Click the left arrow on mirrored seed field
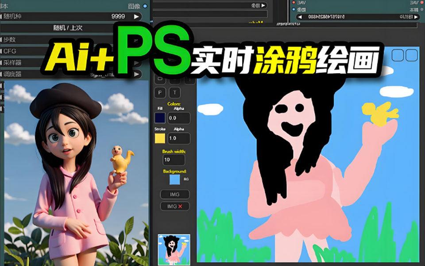425x266 pixels. [x=300, y=17]
